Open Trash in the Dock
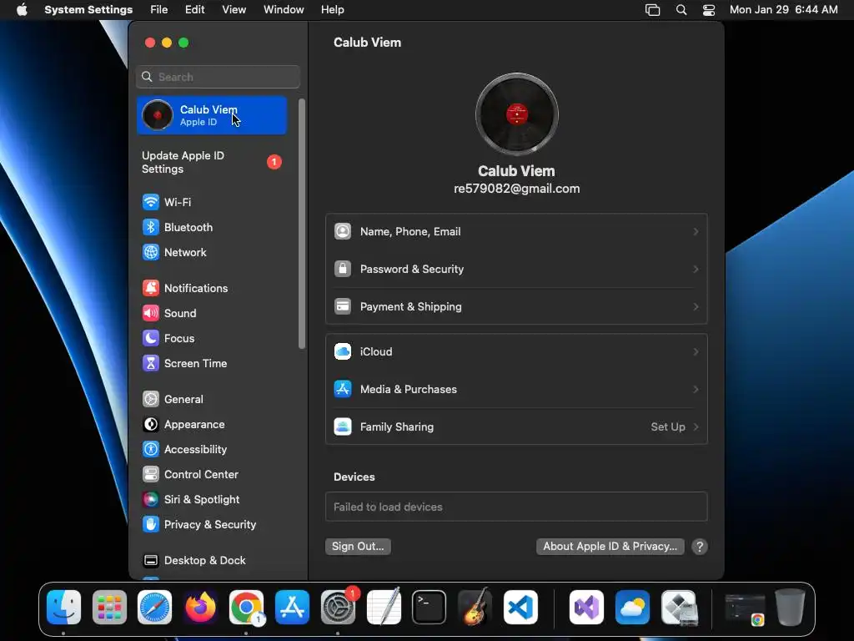 coord(790,608)
